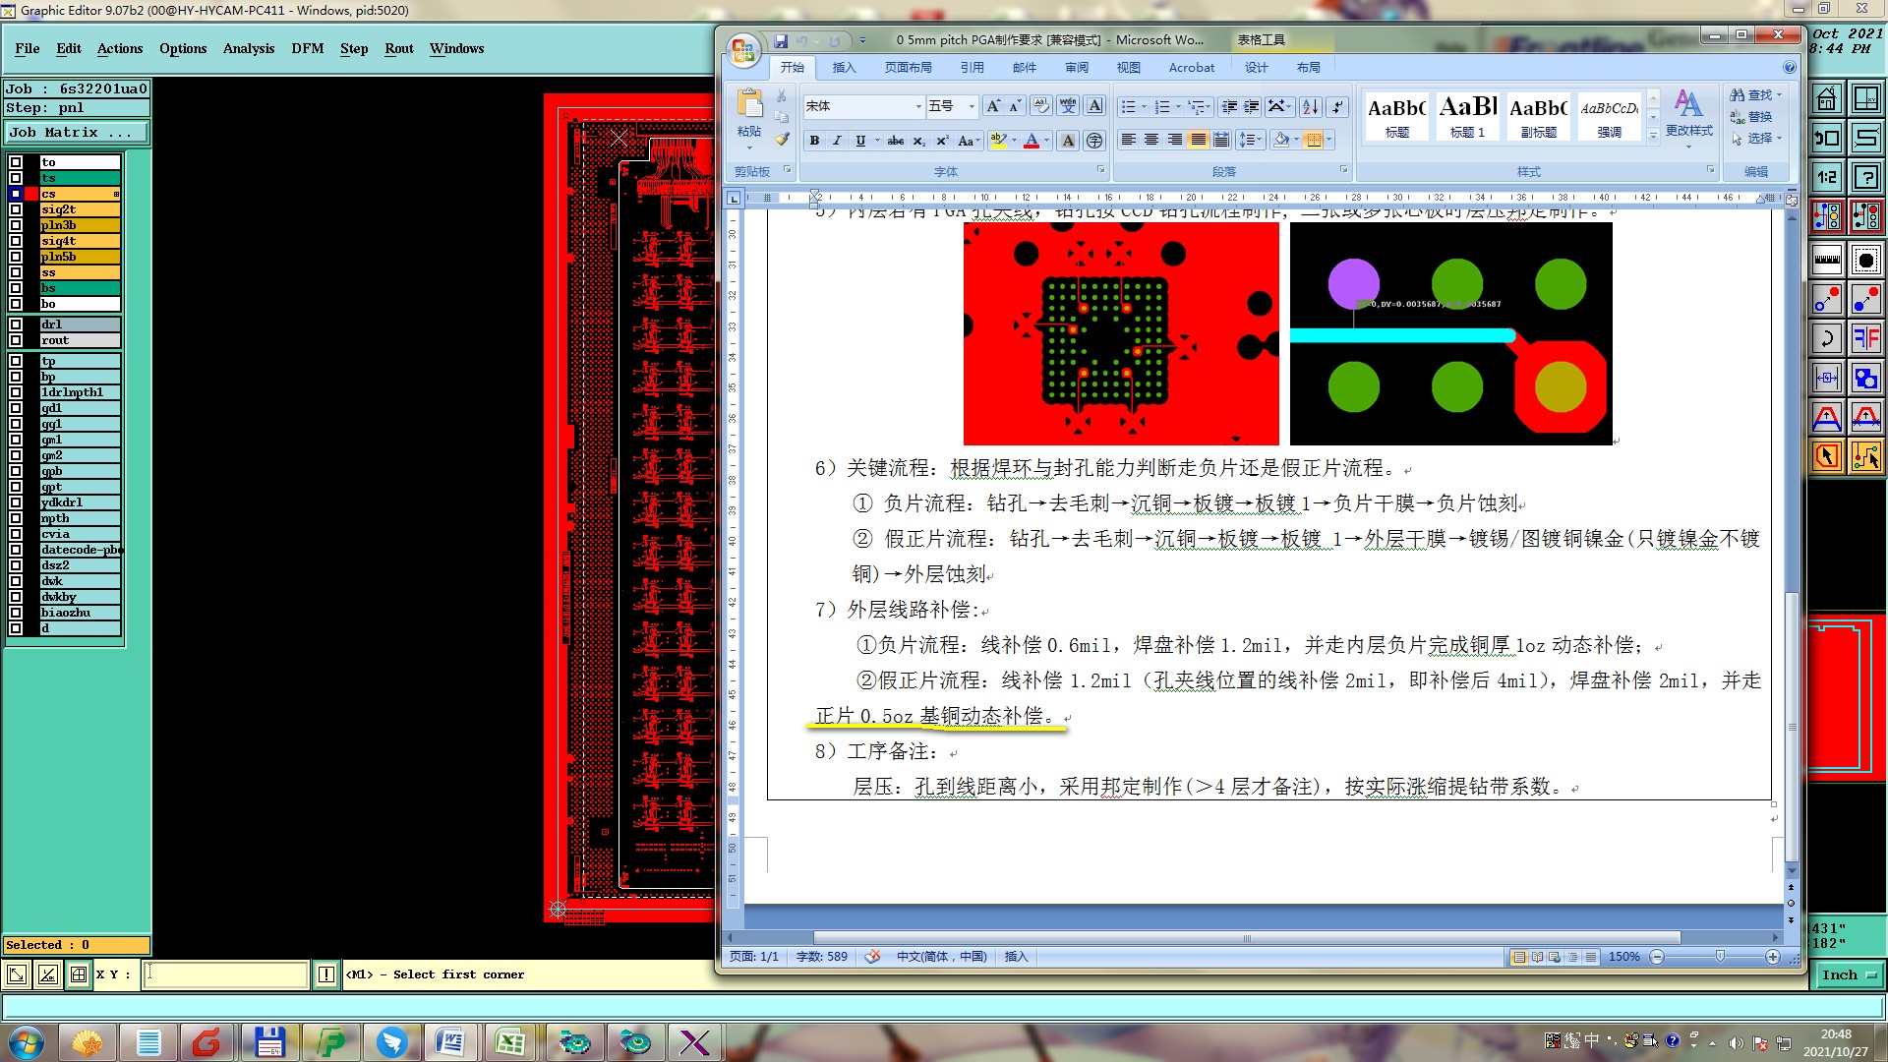Switch to the 页面布局 ribbon tab
This screenshot has height=1062, width=1888.
[x=907, y=67]
